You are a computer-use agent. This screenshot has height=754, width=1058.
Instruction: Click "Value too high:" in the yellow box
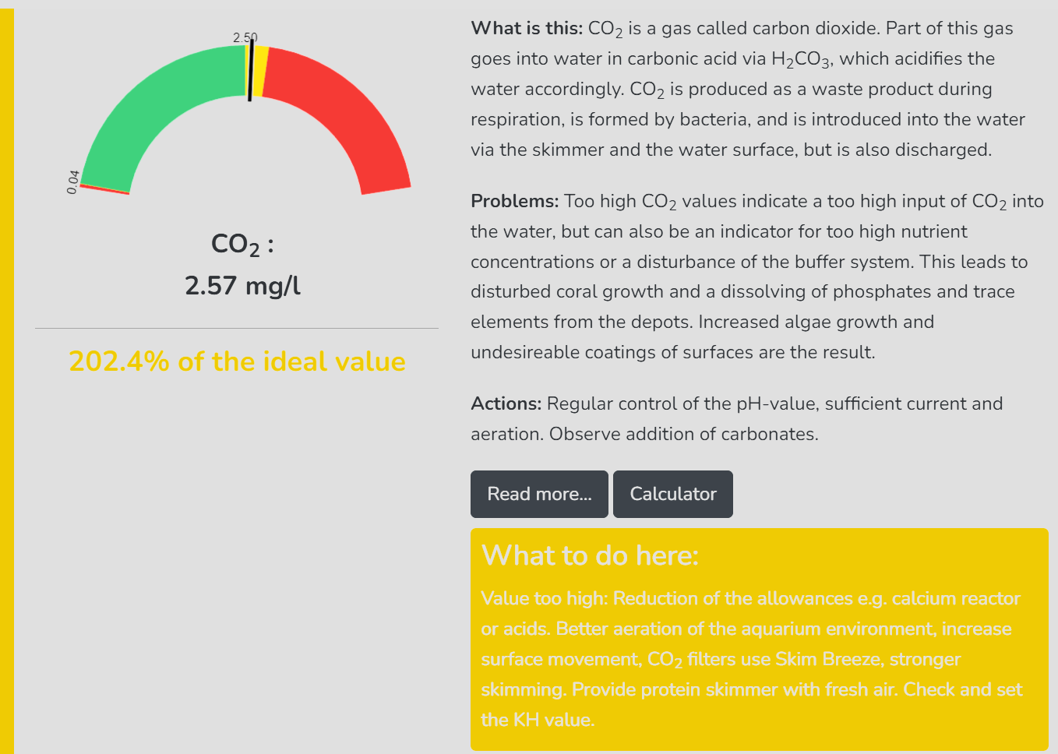545,599
